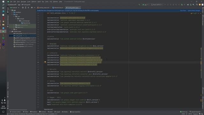Open the Resource Manager side tab

[x=8, y=21]
